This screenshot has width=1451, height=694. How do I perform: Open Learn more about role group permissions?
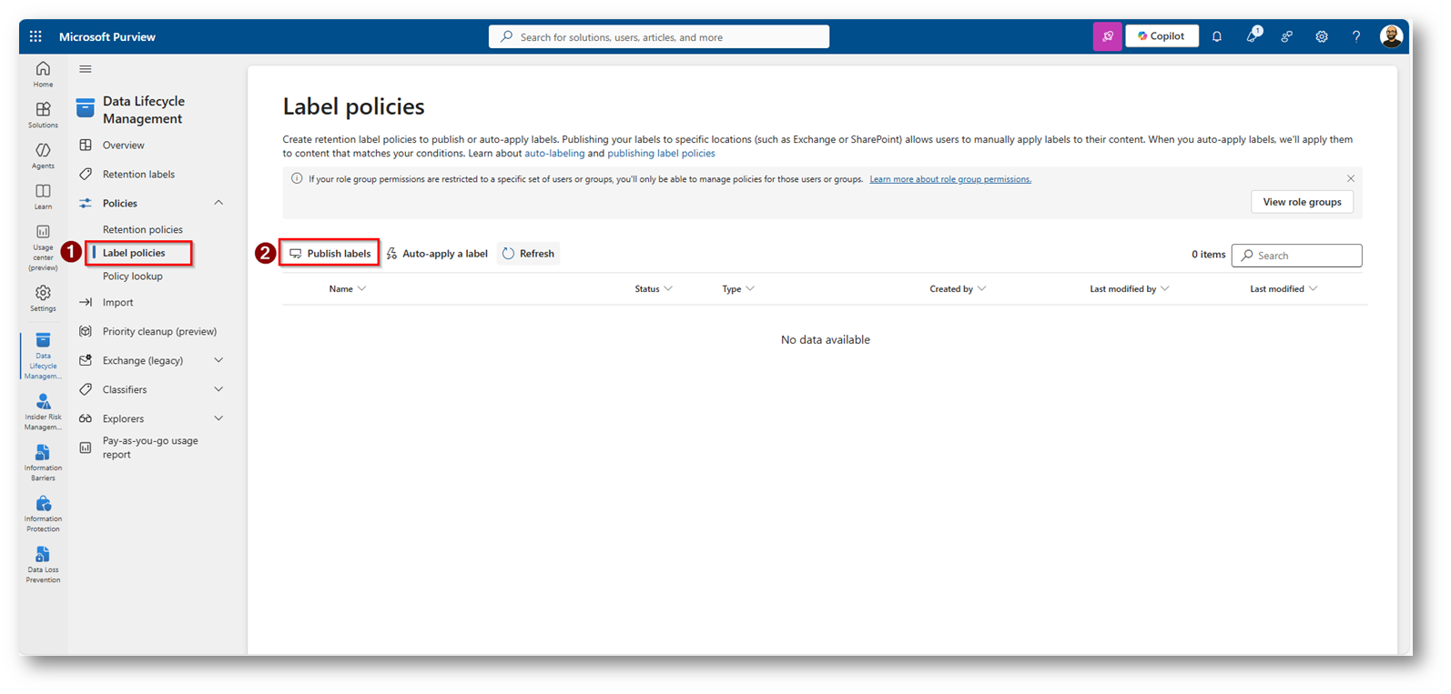click(950, 179)
